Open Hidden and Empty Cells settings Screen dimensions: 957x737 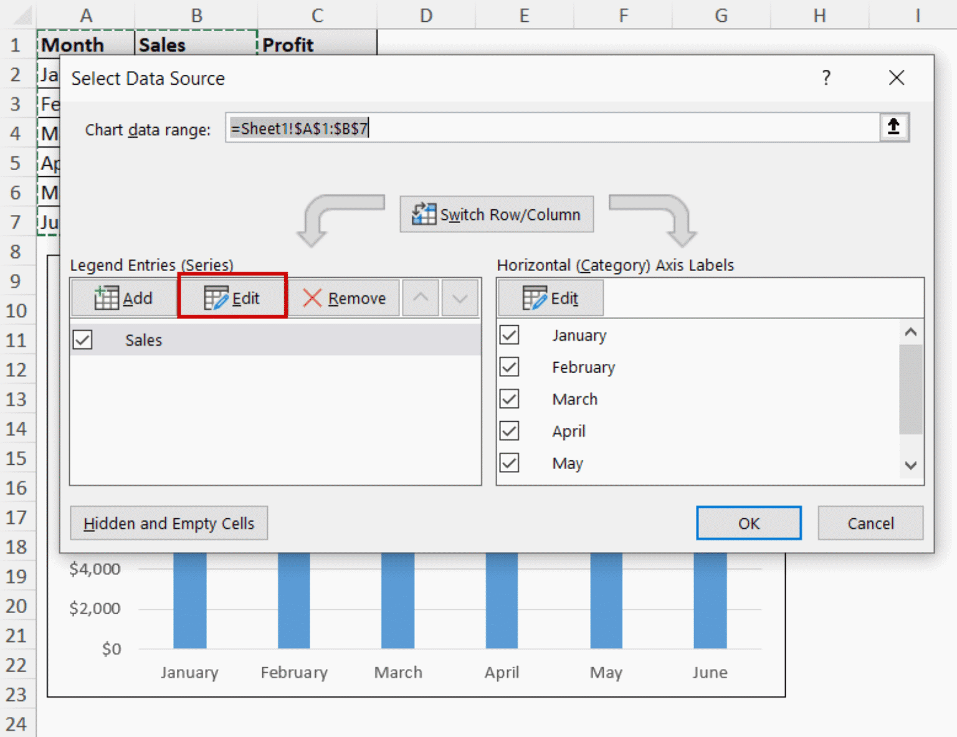[x=169, y=523]
